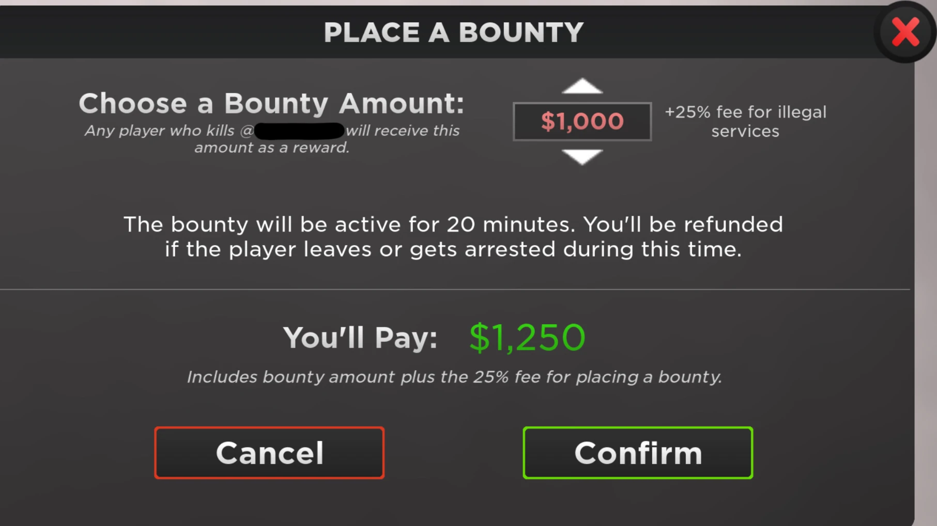Click the $1,000 bounty amount field
This screenshot has width=937, height=526.
click(x=582, y=121)
